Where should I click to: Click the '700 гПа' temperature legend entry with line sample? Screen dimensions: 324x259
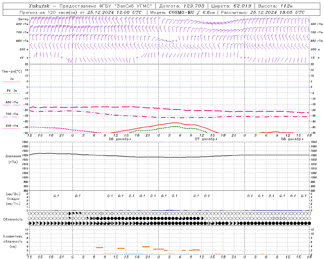12,115
